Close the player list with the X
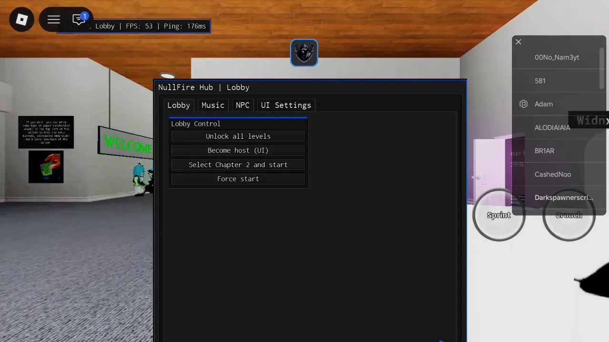This screenshot has height=342, width=609. tap(519, 42)
